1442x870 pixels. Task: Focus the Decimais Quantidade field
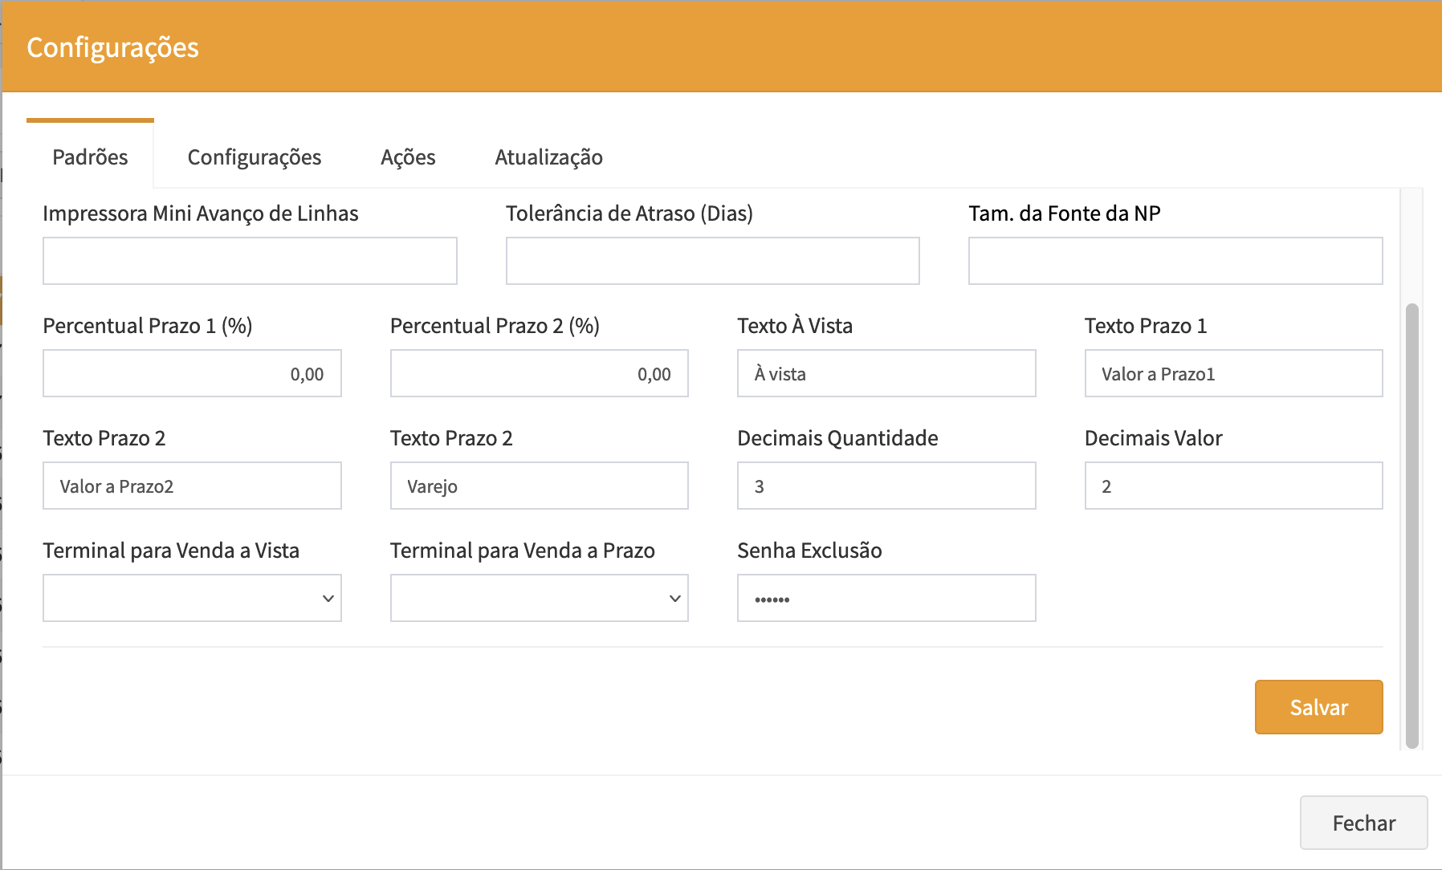coord(886,486)
